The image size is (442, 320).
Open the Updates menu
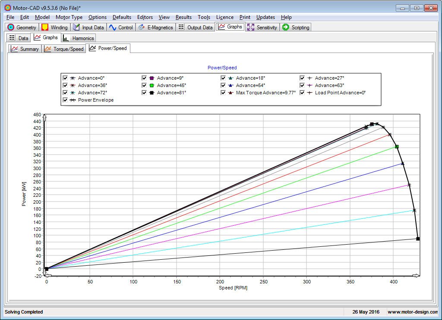265,17
